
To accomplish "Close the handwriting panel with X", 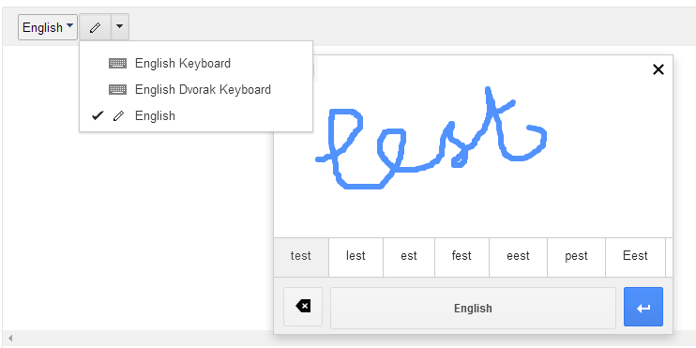I will pyautogui.click(x=658, y=69).
